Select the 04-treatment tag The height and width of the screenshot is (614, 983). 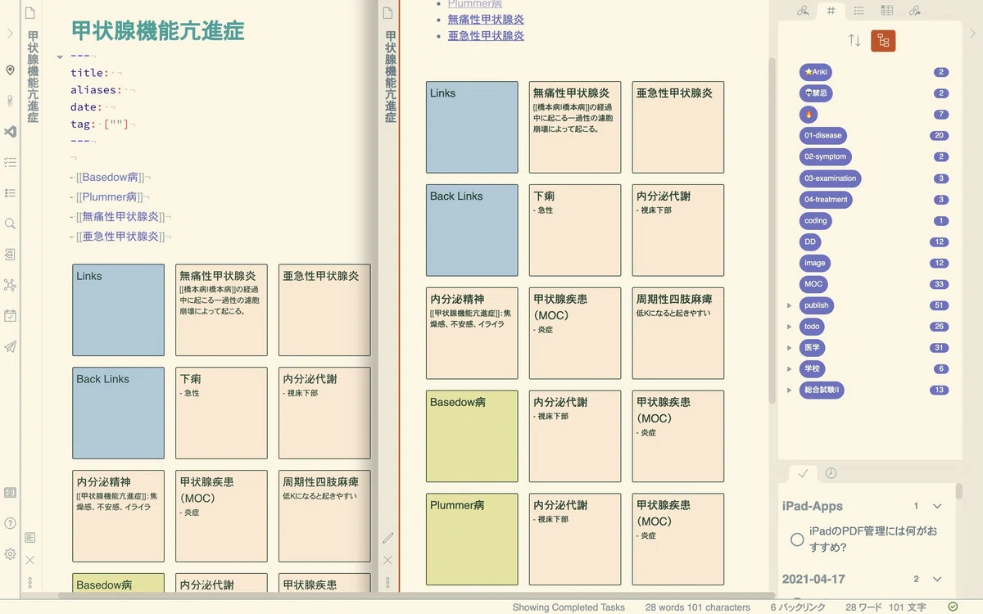826,200
